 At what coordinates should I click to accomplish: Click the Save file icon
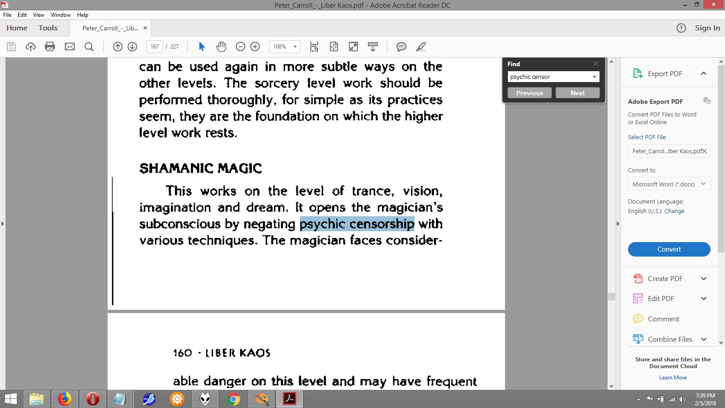click(11, 47)
